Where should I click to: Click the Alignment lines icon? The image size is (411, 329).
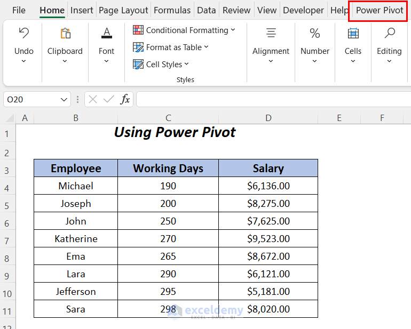(271, 33)
